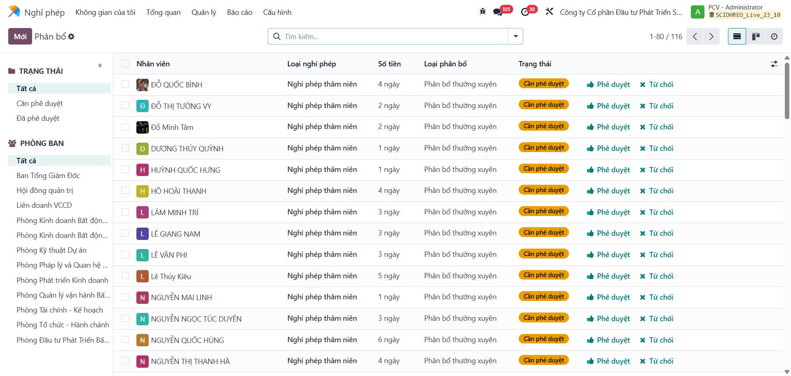
Task: Open optional columns adjust icon
Action: point(774,64)
